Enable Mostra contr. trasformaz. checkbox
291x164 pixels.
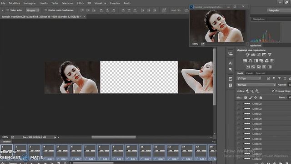[x=45, y=10]
